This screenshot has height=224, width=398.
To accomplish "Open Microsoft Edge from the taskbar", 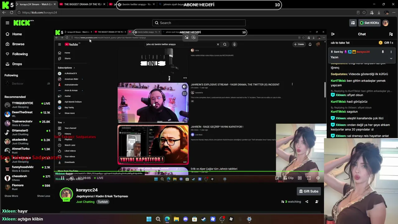I will coord(167,219).
